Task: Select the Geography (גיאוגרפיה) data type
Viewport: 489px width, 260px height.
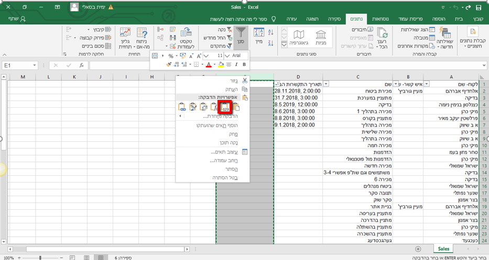Action: click(x=298, y=37)
